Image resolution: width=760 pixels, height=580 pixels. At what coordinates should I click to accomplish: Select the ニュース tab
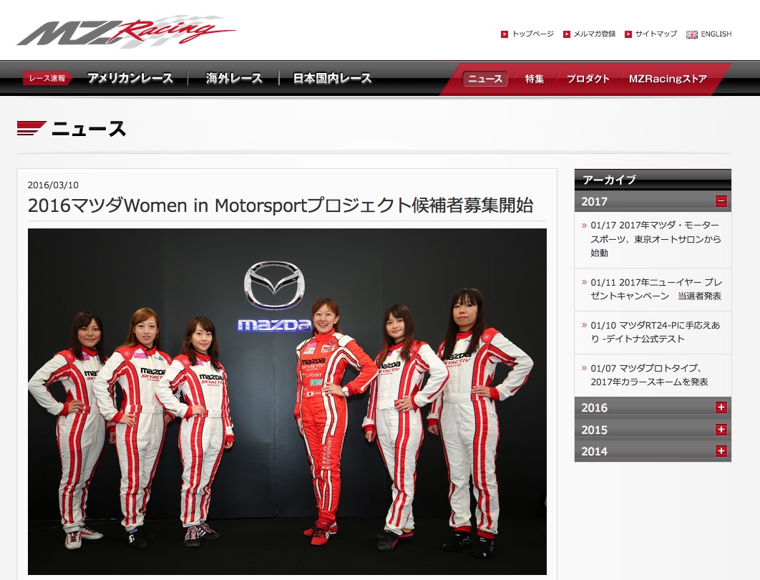[x=485, y=79]
